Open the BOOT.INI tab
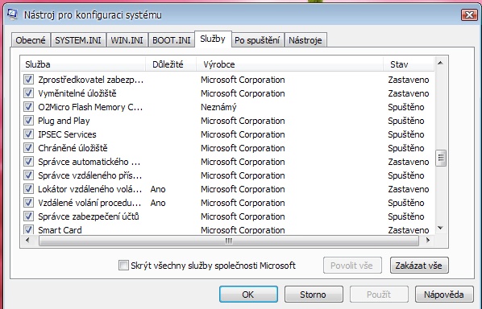 (172, 40)
